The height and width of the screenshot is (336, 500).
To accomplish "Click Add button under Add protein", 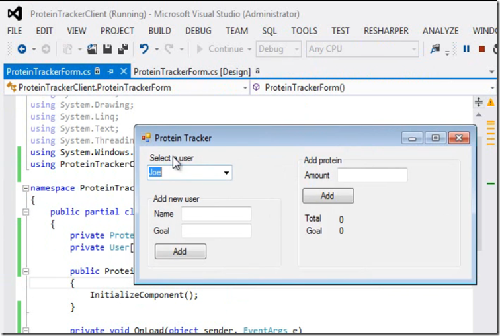I will pos(328,196).
